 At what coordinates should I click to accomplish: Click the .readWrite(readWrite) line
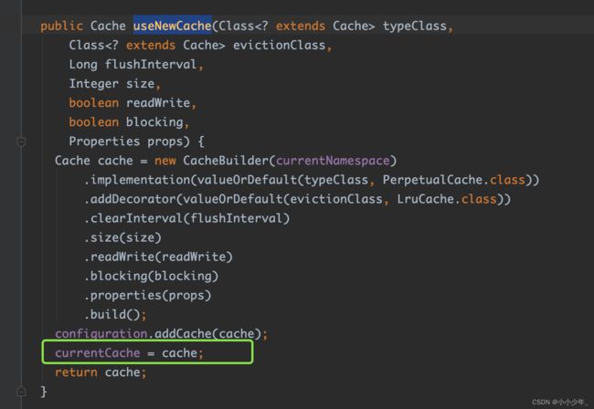point(158,257)
